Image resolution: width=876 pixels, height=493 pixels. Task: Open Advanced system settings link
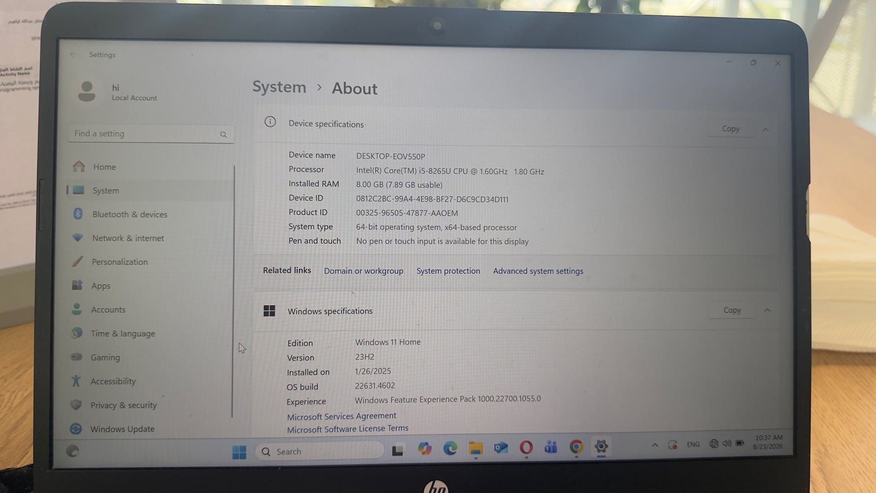[538, 271]
